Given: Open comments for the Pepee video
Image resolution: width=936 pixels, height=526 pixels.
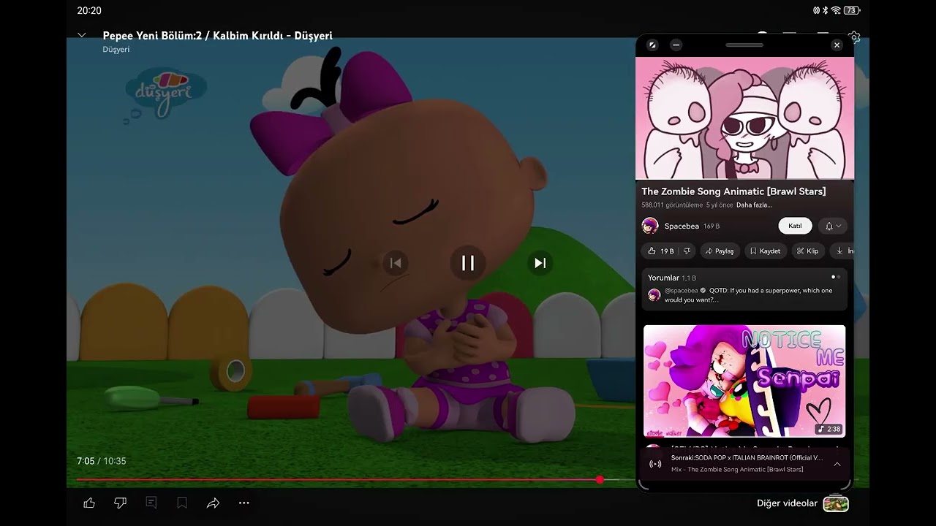Looking at the screenshot, I should [151, 503].
